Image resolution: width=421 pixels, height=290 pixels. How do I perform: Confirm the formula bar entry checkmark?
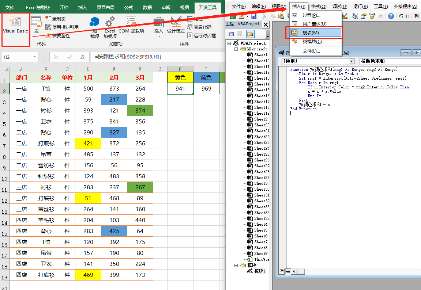69,57
